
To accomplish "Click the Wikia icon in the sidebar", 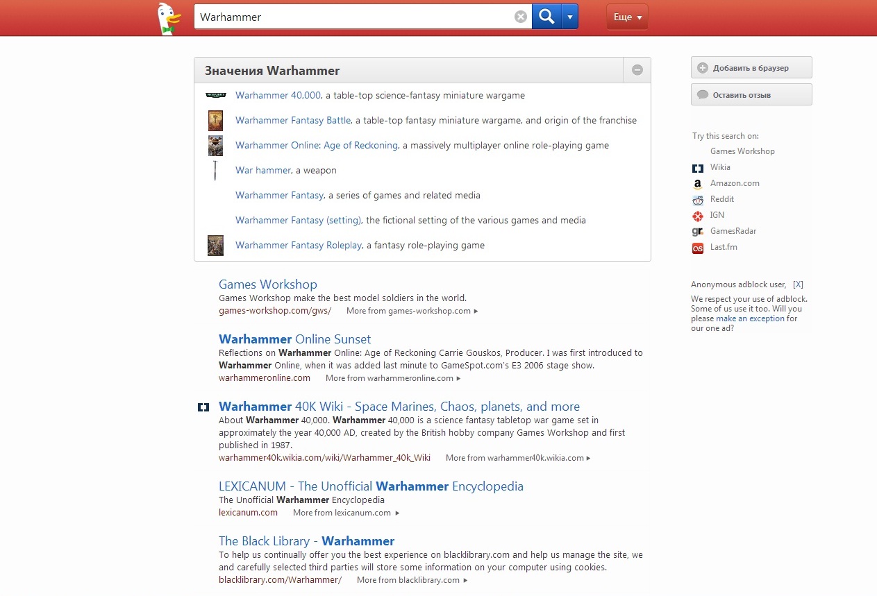I will tap(698, 168).
